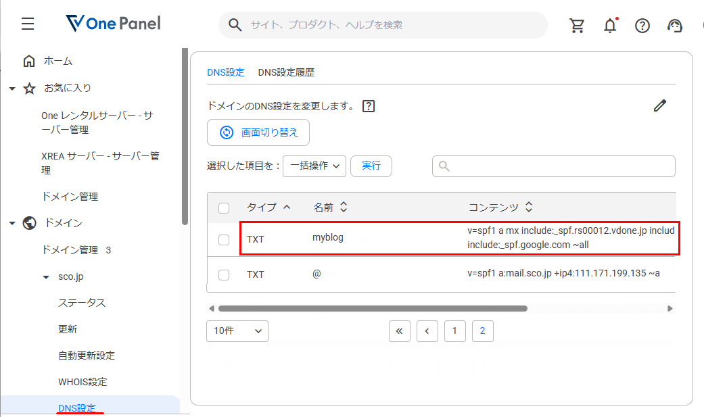Click the home icon in sidebar

pos(29,61)
